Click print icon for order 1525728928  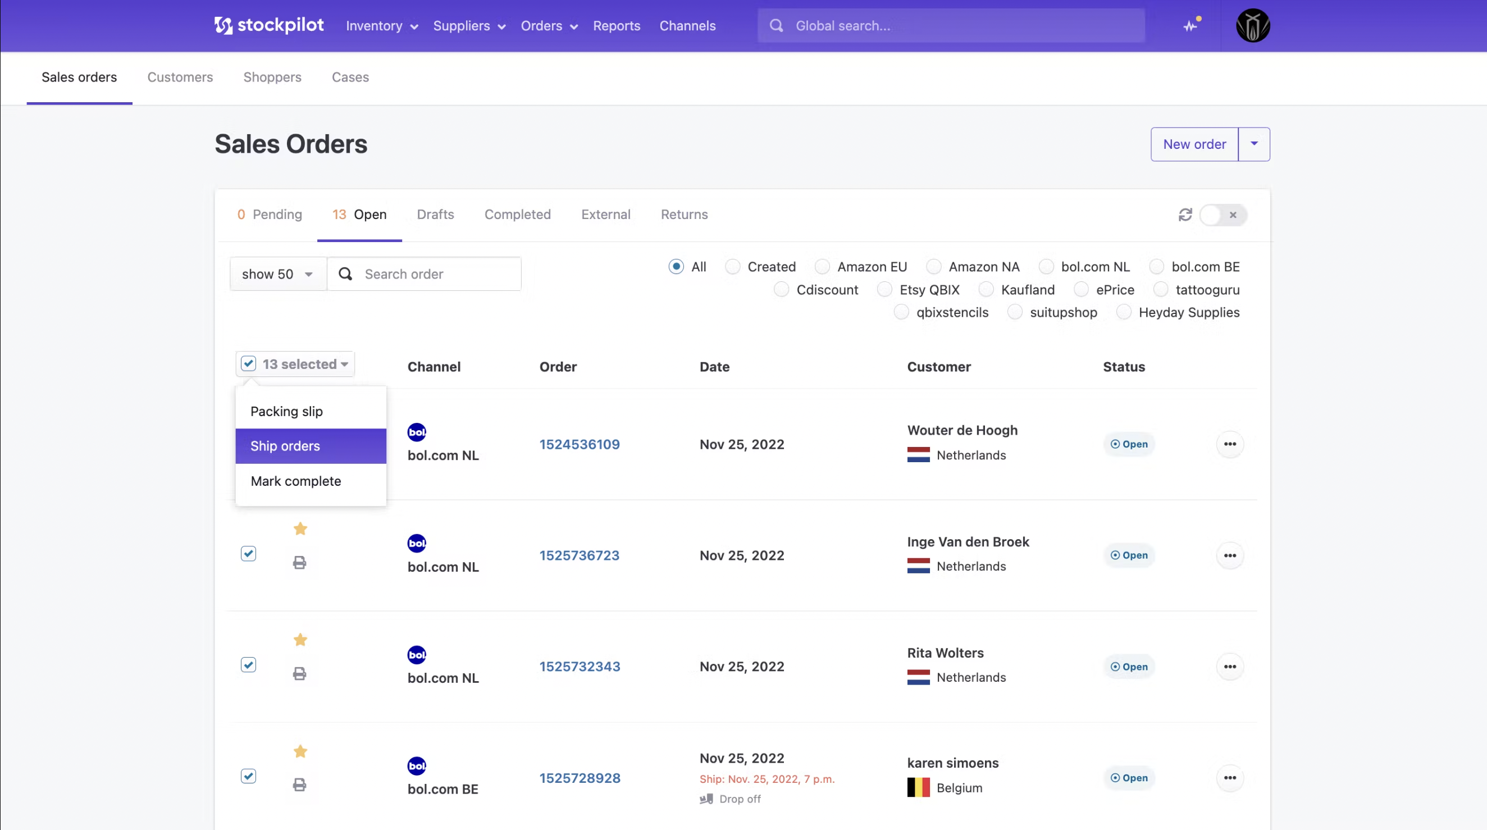coord(299,785)
